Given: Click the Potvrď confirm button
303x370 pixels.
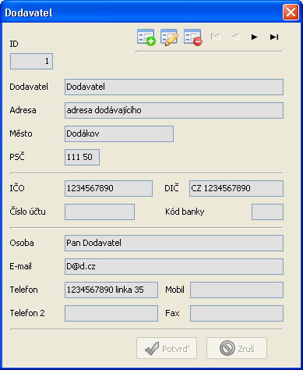Looking at the screenshot, I should click(167, 348).
